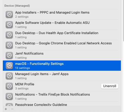Screen dimensions: 124x112
Task: Click the Google Chrome Local Network Access profile icon
Action: 9,45
